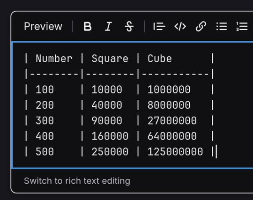Add a hyperlink

pyautogui.click(x=201, y=26)
